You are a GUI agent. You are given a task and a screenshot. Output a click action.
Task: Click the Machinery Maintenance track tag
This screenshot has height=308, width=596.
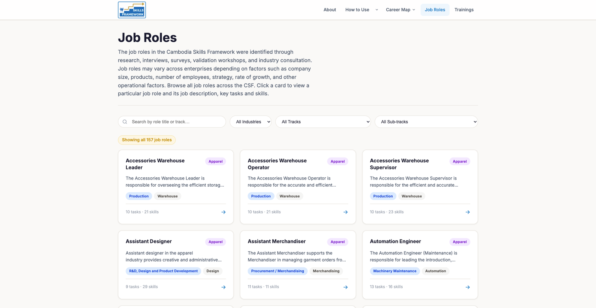394,271
